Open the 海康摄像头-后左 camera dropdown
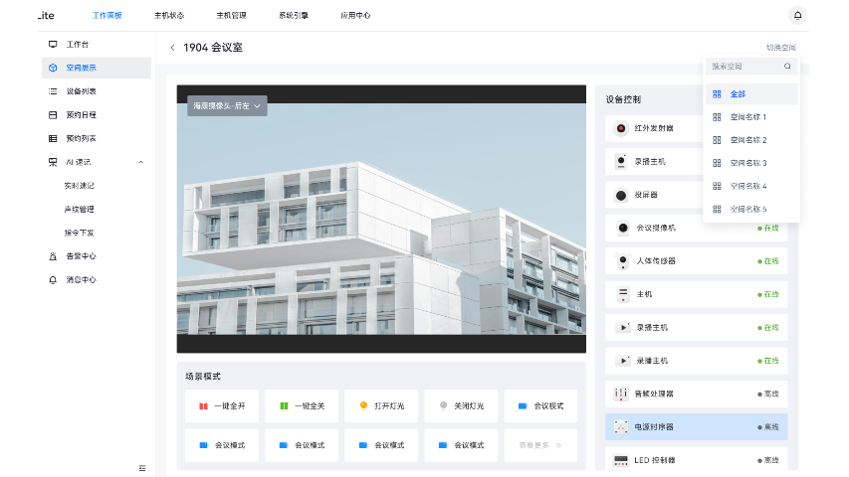Image resolution: width=849 pixels, height=477 pixels. tap(227, 106)
